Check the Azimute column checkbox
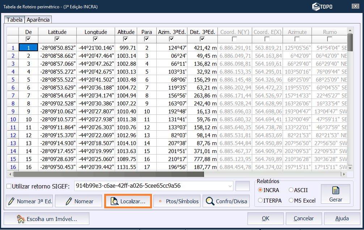 tap(297, 39)
